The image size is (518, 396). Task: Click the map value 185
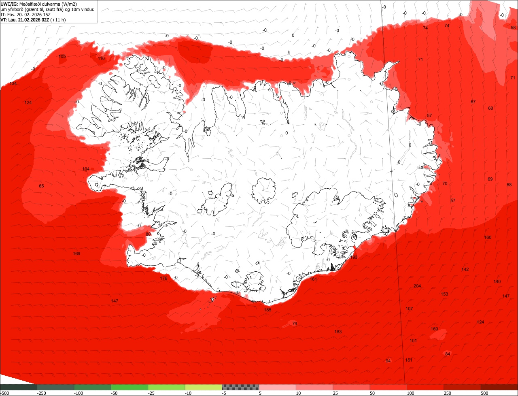(267, 310)
